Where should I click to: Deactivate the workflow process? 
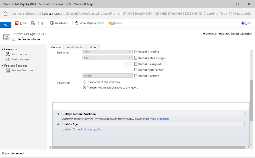(x=59, y=23)
